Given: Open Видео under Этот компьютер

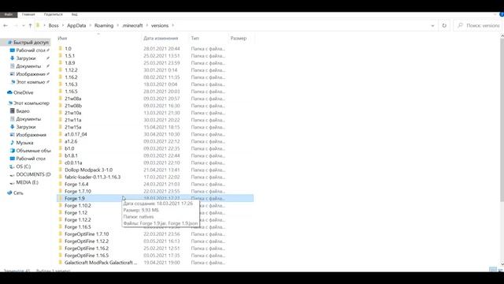Looking at the screenshot, I should tap(23, 110).
